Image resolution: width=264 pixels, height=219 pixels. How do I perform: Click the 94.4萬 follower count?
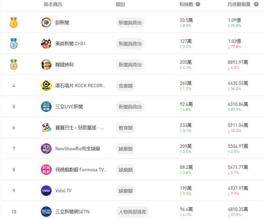pyautogui.click(x=186, y=209)
